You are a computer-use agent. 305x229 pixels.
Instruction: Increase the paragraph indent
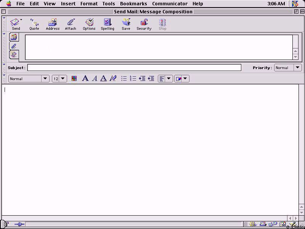151,79
